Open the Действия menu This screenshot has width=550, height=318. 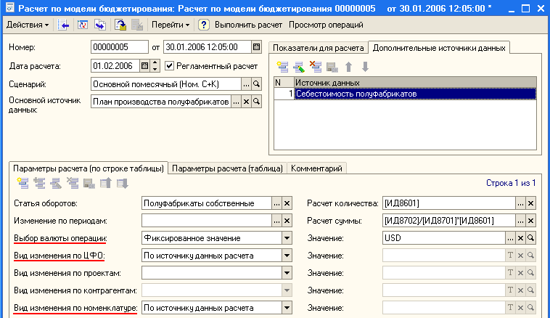(28, 25)
